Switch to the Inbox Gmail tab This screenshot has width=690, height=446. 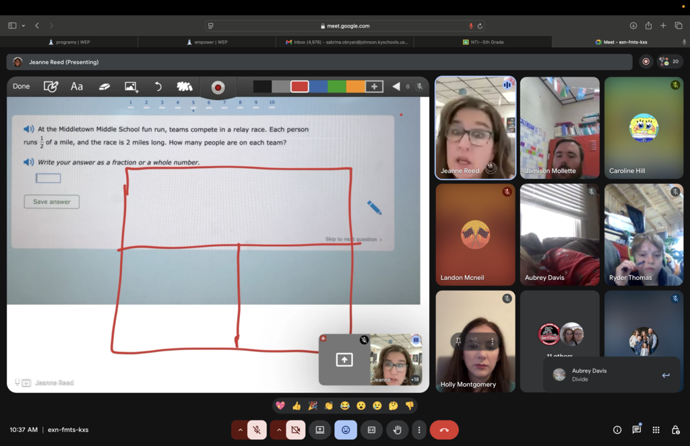(x=345, y=42)
